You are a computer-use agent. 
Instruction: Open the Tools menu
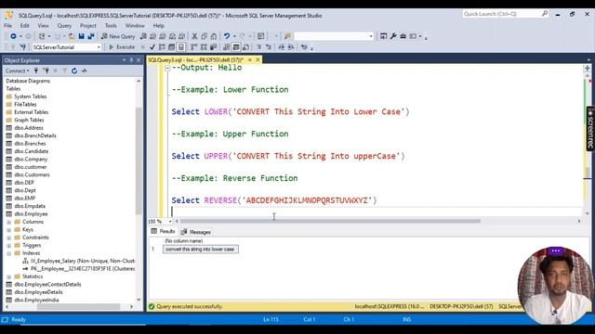pos(111,25)
